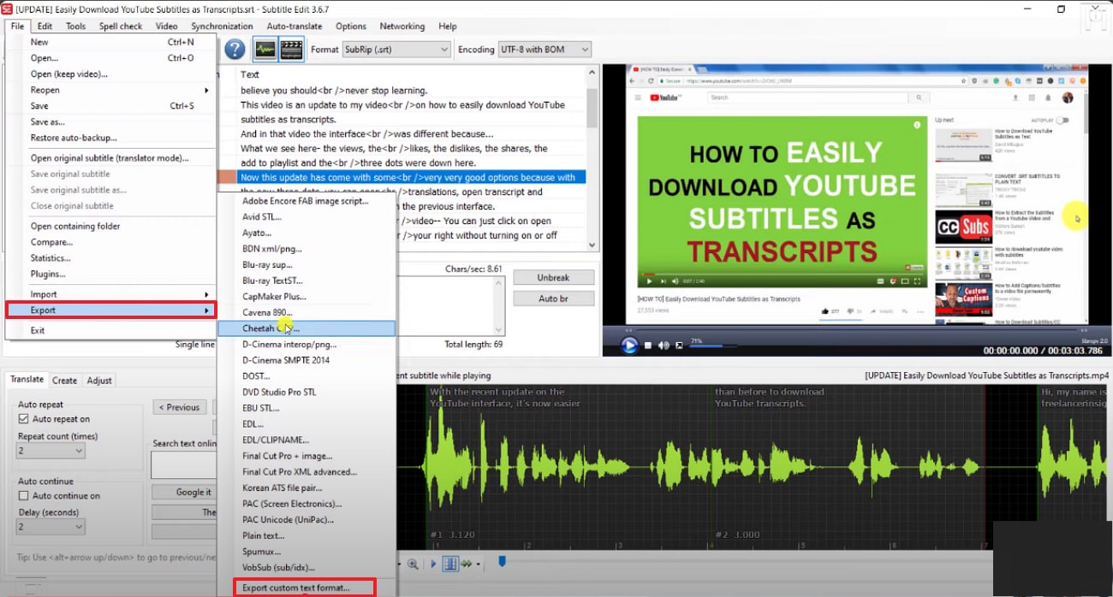Click the Google it button
The width and height of the screenshot is (1113, 597).
[183, 492]
